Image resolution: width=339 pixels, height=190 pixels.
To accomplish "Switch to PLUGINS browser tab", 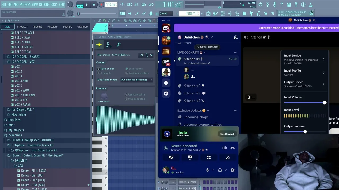I will click(37, 27).
